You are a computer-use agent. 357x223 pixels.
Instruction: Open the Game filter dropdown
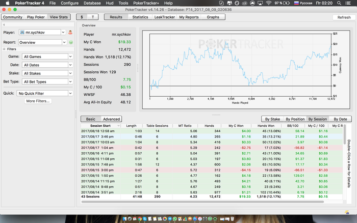47,57
